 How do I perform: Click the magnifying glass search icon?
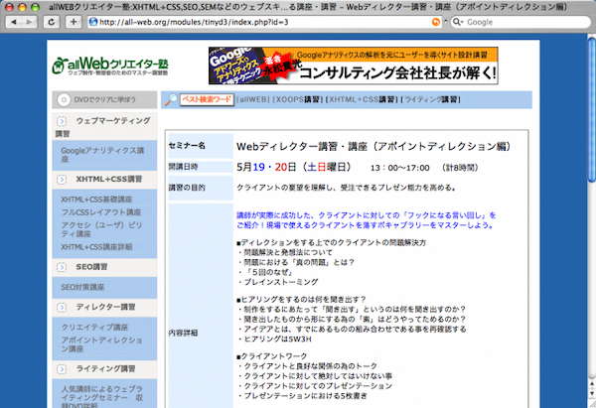click(x=171, y=99)
